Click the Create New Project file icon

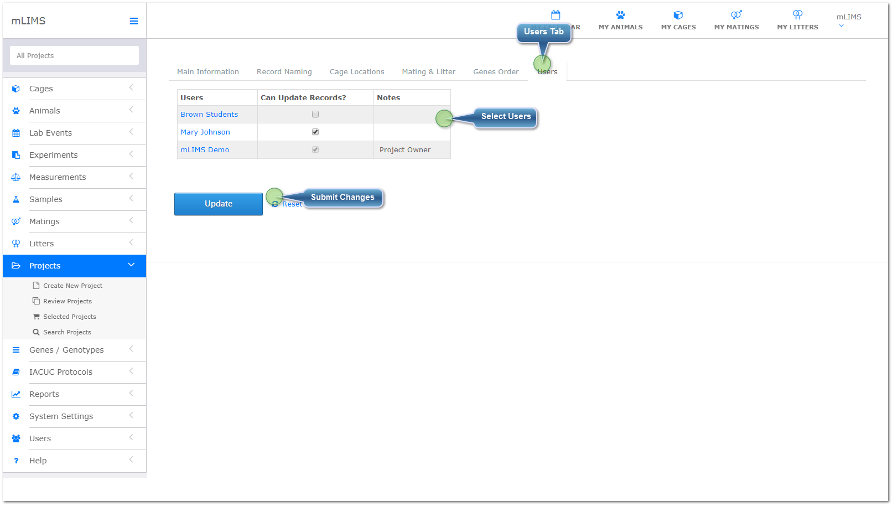36,286
